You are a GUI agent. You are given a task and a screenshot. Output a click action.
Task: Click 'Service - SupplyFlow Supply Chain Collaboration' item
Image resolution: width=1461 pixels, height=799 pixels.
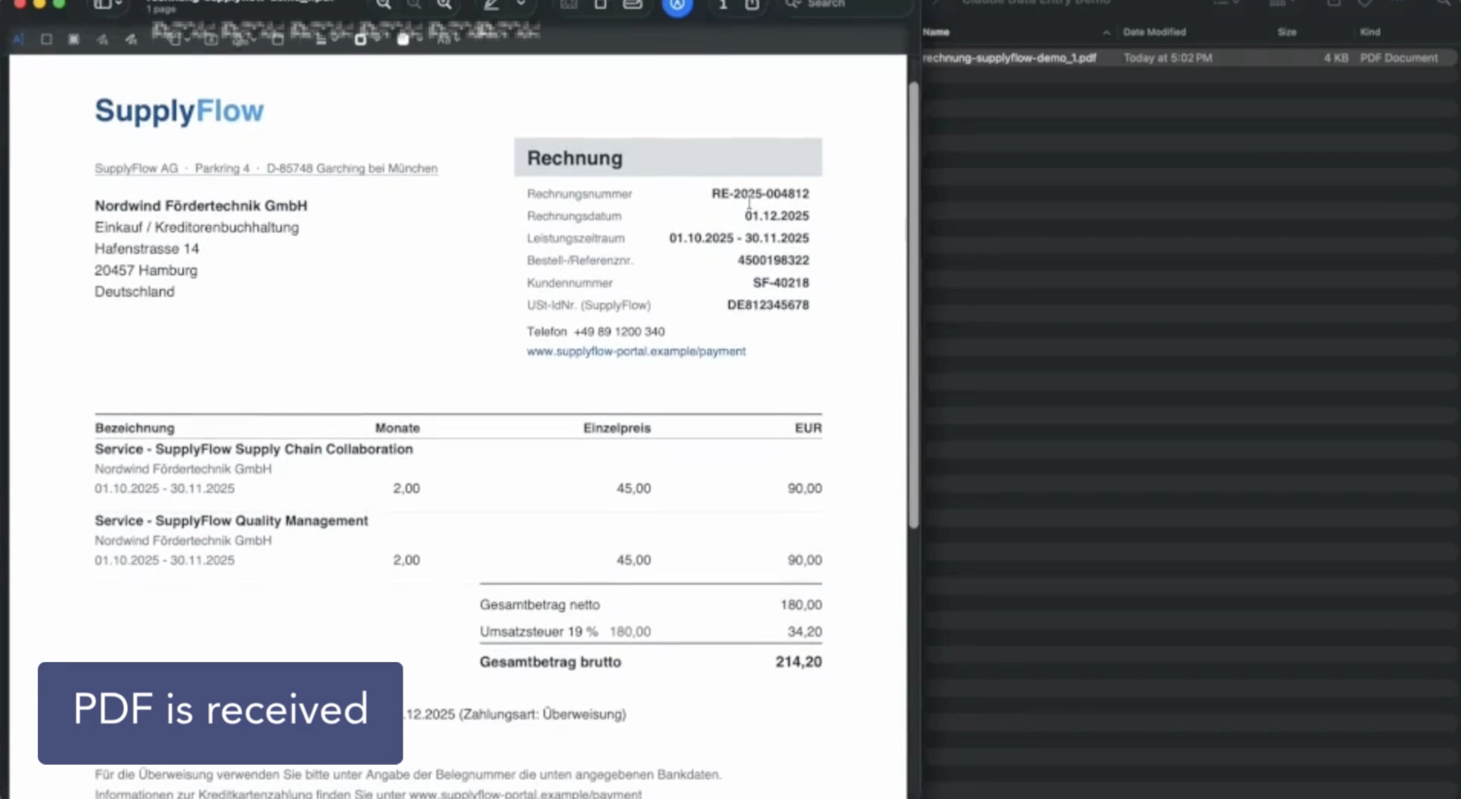[254, 449]
